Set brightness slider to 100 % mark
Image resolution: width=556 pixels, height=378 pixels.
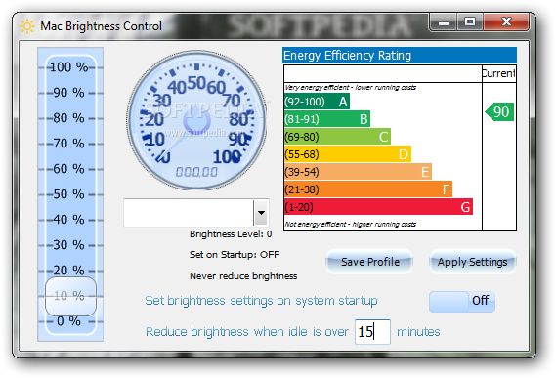click(69, 67)
